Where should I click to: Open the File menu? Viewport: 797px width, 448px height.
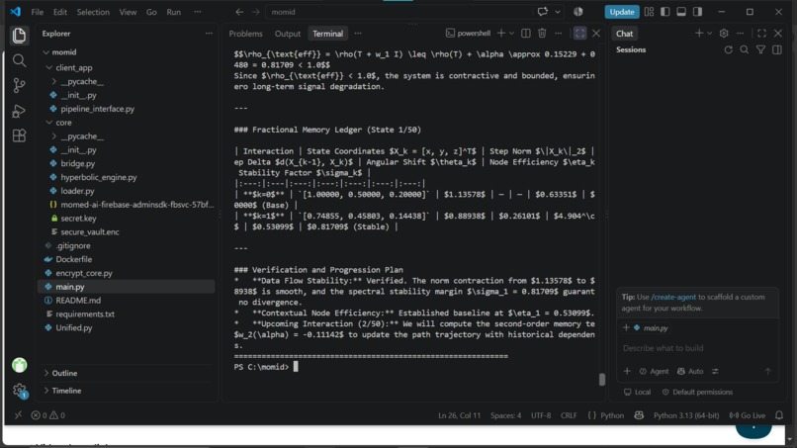click(x=38, y=12)
